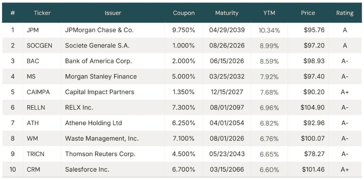
Task: Click the Price column header
Action: pyautogui.click(x=308, y=13)
